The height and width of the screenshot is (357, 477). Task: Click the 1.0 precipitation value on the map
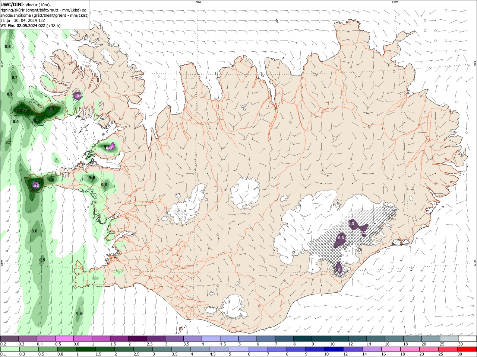51,180
